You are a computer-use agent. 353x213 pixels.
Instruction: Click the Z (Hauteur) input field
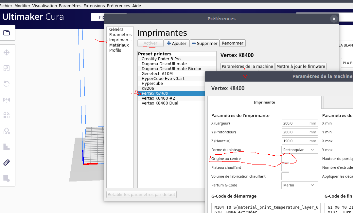(300, 141)
